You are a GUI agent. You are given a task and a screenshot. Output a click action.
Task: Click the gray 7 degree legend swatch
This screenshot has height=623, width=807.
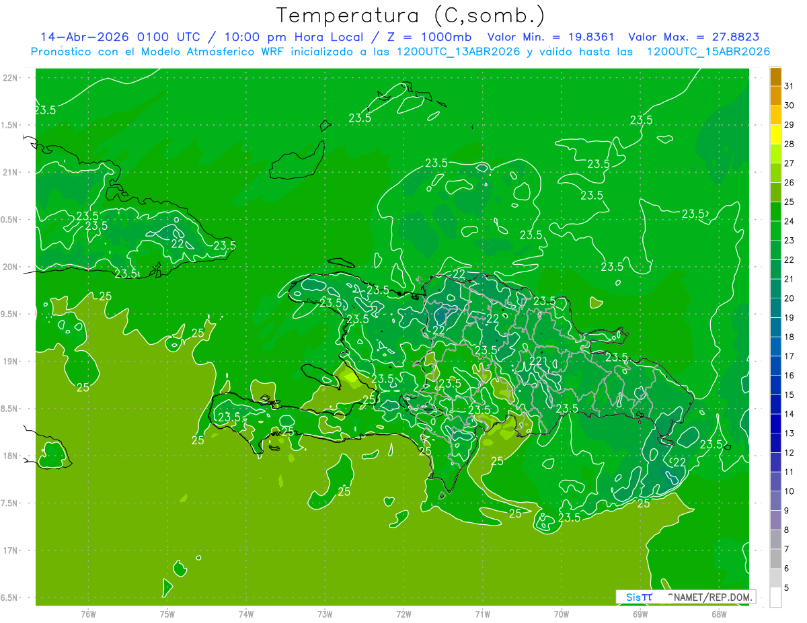[775, 540]
